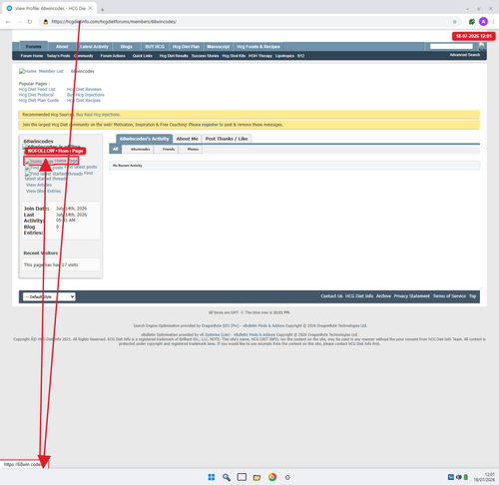Viewport: 499px width, 485px height.
Task: Select the Latest Activity nav tab
Action: pyautogui.click(x=94, y=47)
